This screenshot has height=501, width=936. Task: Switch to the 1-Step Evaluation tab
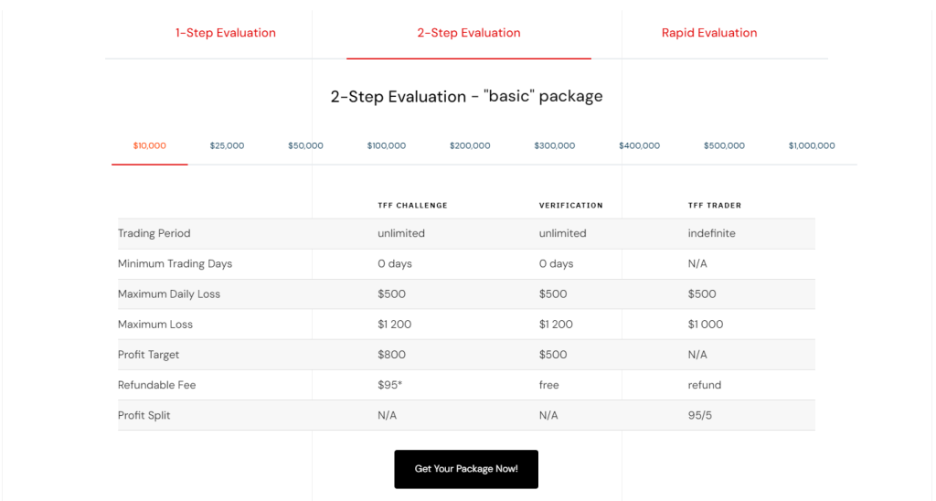[x=225, y=33]
